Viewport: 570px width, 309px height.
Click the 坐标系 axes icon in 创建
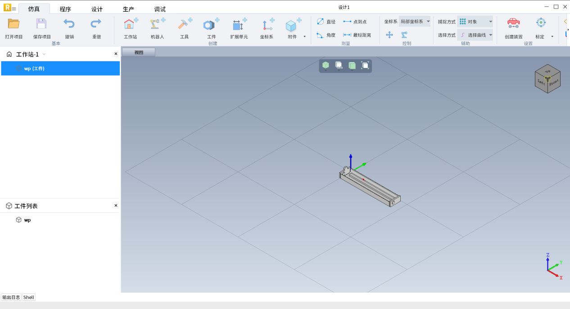(267, 25)
